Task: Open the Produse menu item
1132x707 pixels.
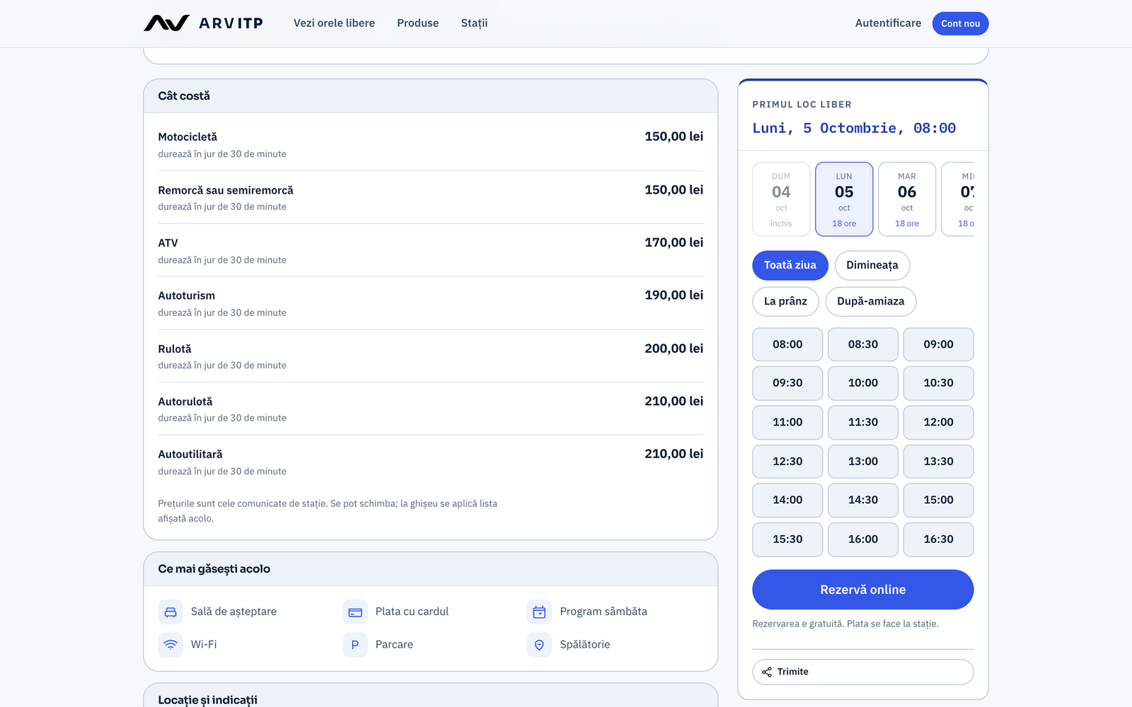Action: click(x=417, y=23)
